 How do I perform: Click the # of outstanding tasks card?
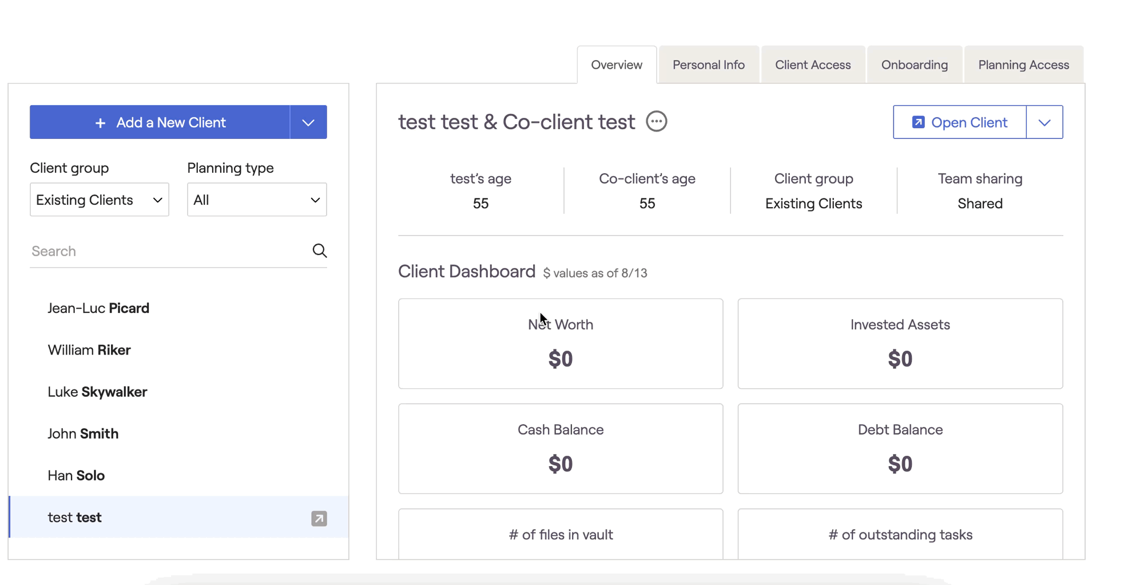pos(900,534)
